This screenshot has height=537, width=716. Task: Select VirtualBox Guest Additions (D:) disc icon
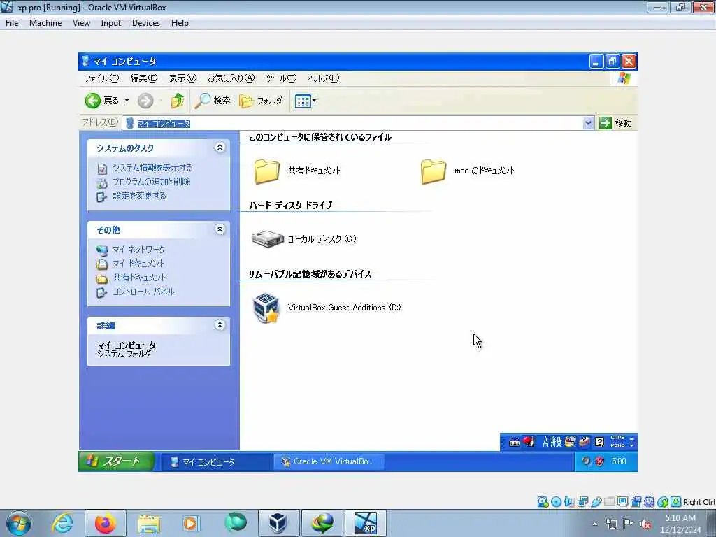266,308
